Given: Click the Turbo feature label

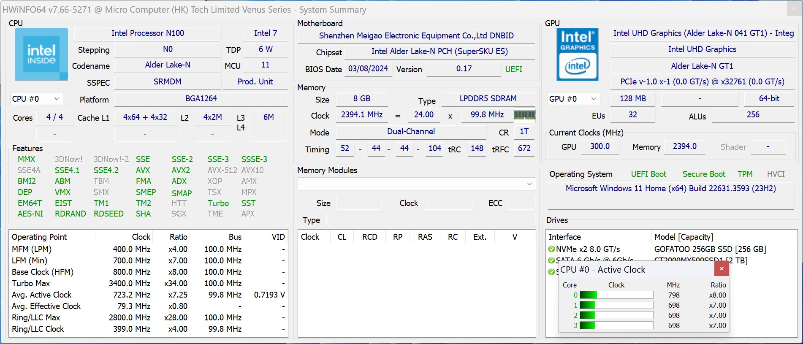Looking at the screenshot, I should tap(218, 203).
